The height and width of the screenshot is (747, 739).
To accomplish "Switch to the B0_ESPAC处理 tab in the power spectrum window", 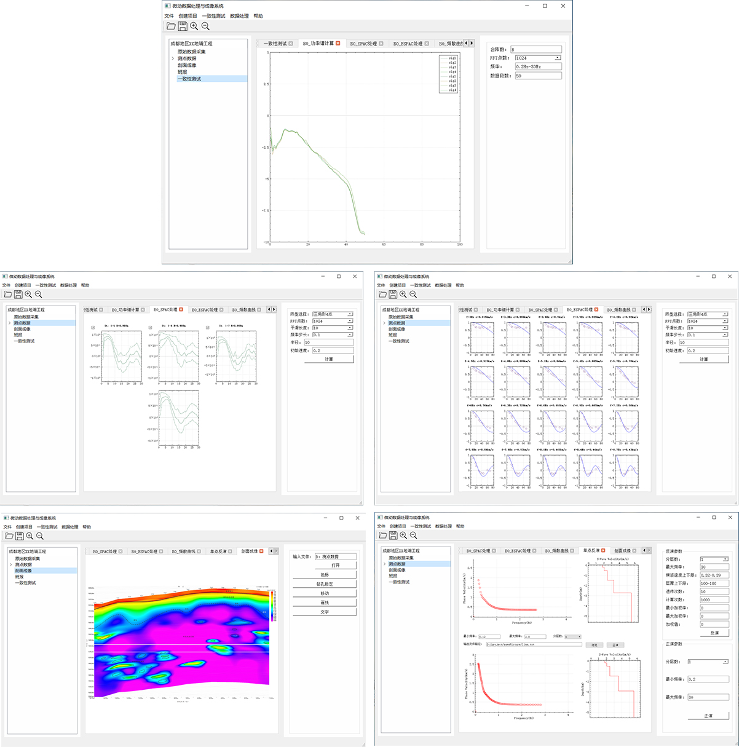I will [408, 44].
